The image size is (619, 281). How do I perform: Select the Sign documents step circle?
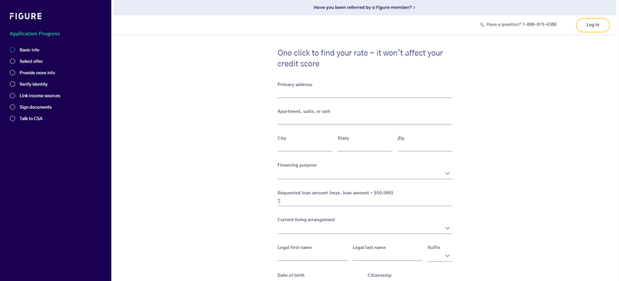click(x=12, y=107)
